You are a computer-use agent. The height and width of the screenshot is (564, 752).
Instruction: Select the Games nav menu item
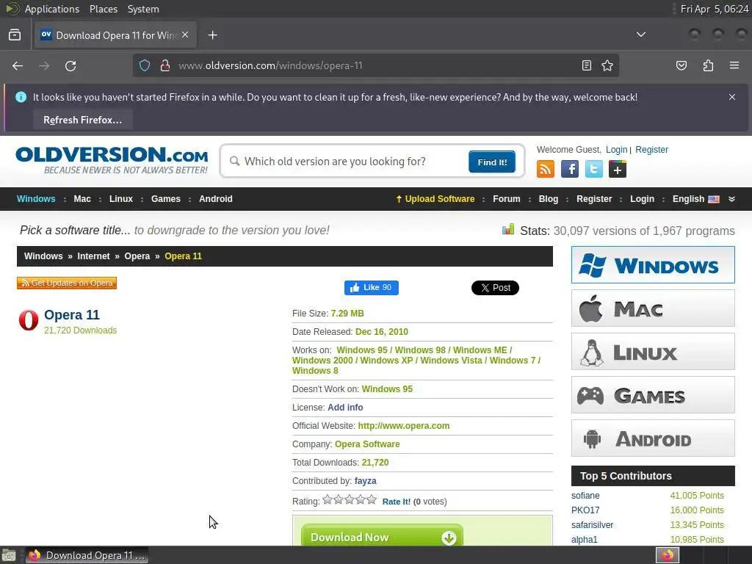tap(165, 199)
